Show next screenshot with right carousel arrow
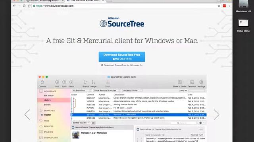This screenshot has width=254, height=142. tap(216, 114)
